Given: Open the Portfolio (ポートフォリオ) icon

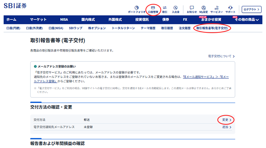Looking at the screenshot, I should [137, 9].
